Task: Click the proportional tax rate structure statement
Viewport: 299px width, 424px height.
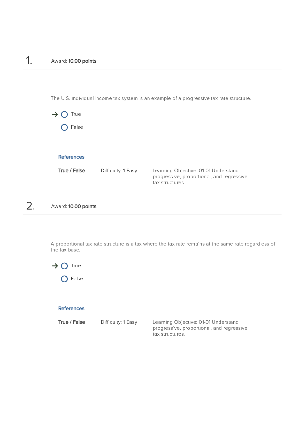Action: [163, 247]
